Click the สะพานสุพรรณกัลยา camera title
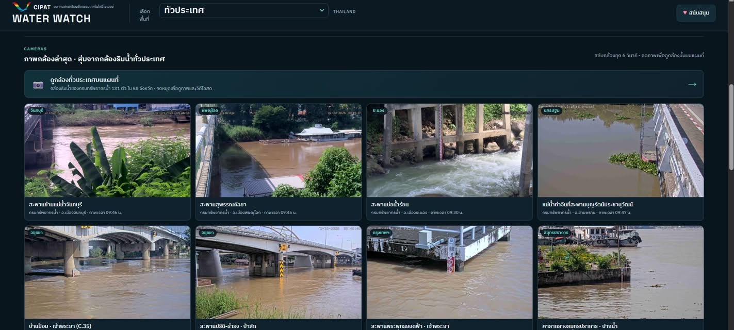734x330 pixels. [223, 205]
